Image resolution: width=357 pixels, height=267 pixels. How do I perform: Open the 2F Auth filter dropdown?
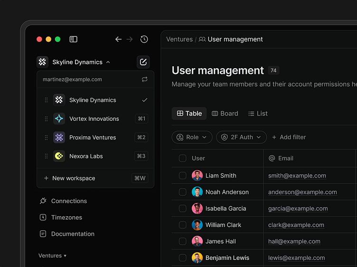point(241,137)
